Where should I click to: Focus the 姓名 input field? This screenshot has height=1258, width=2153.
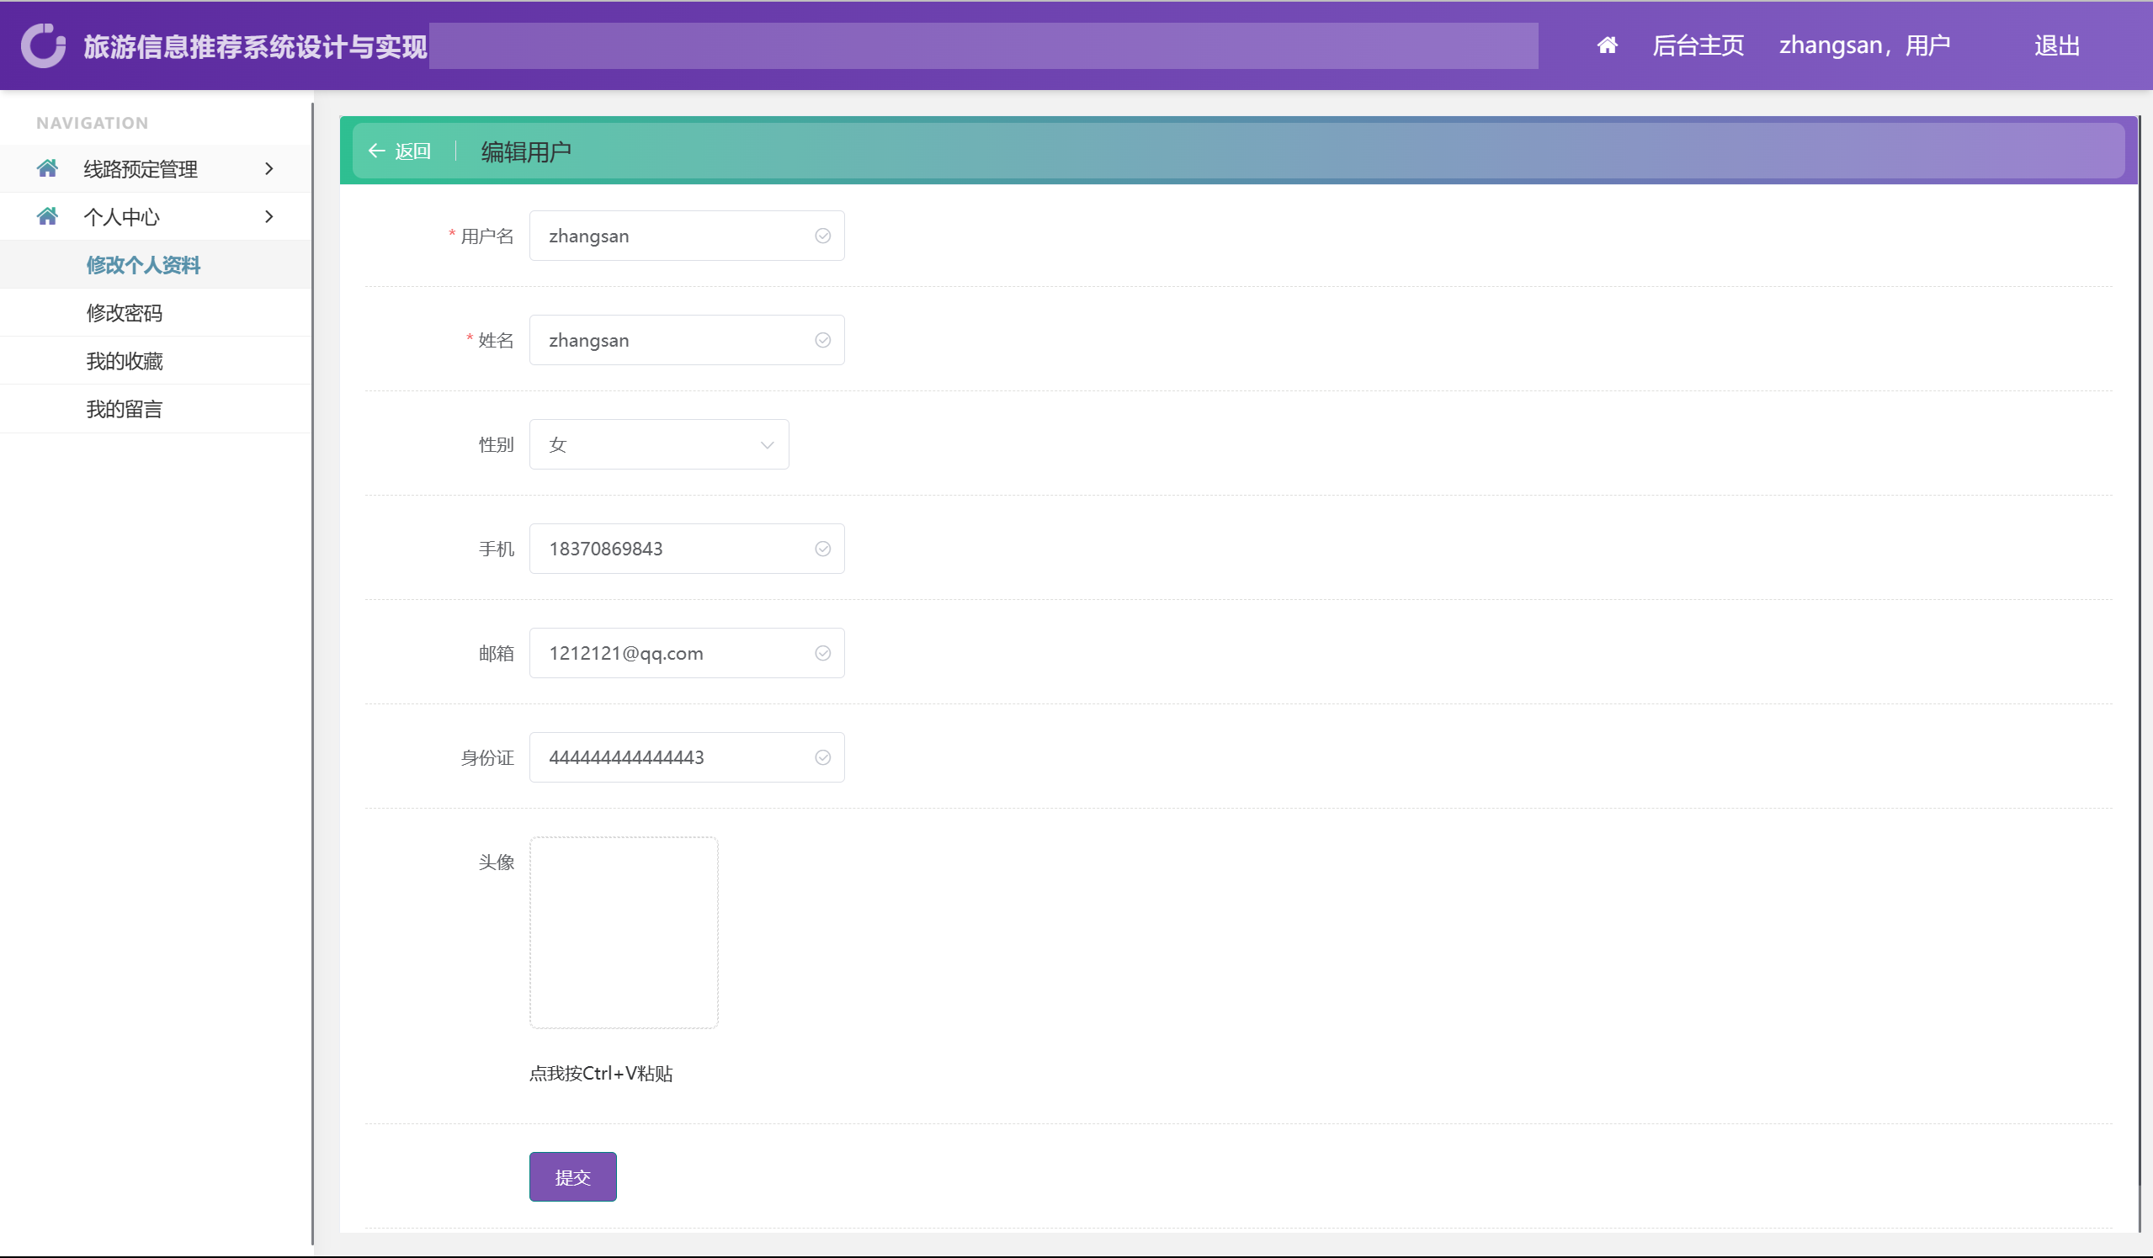[x=687, y=340]
